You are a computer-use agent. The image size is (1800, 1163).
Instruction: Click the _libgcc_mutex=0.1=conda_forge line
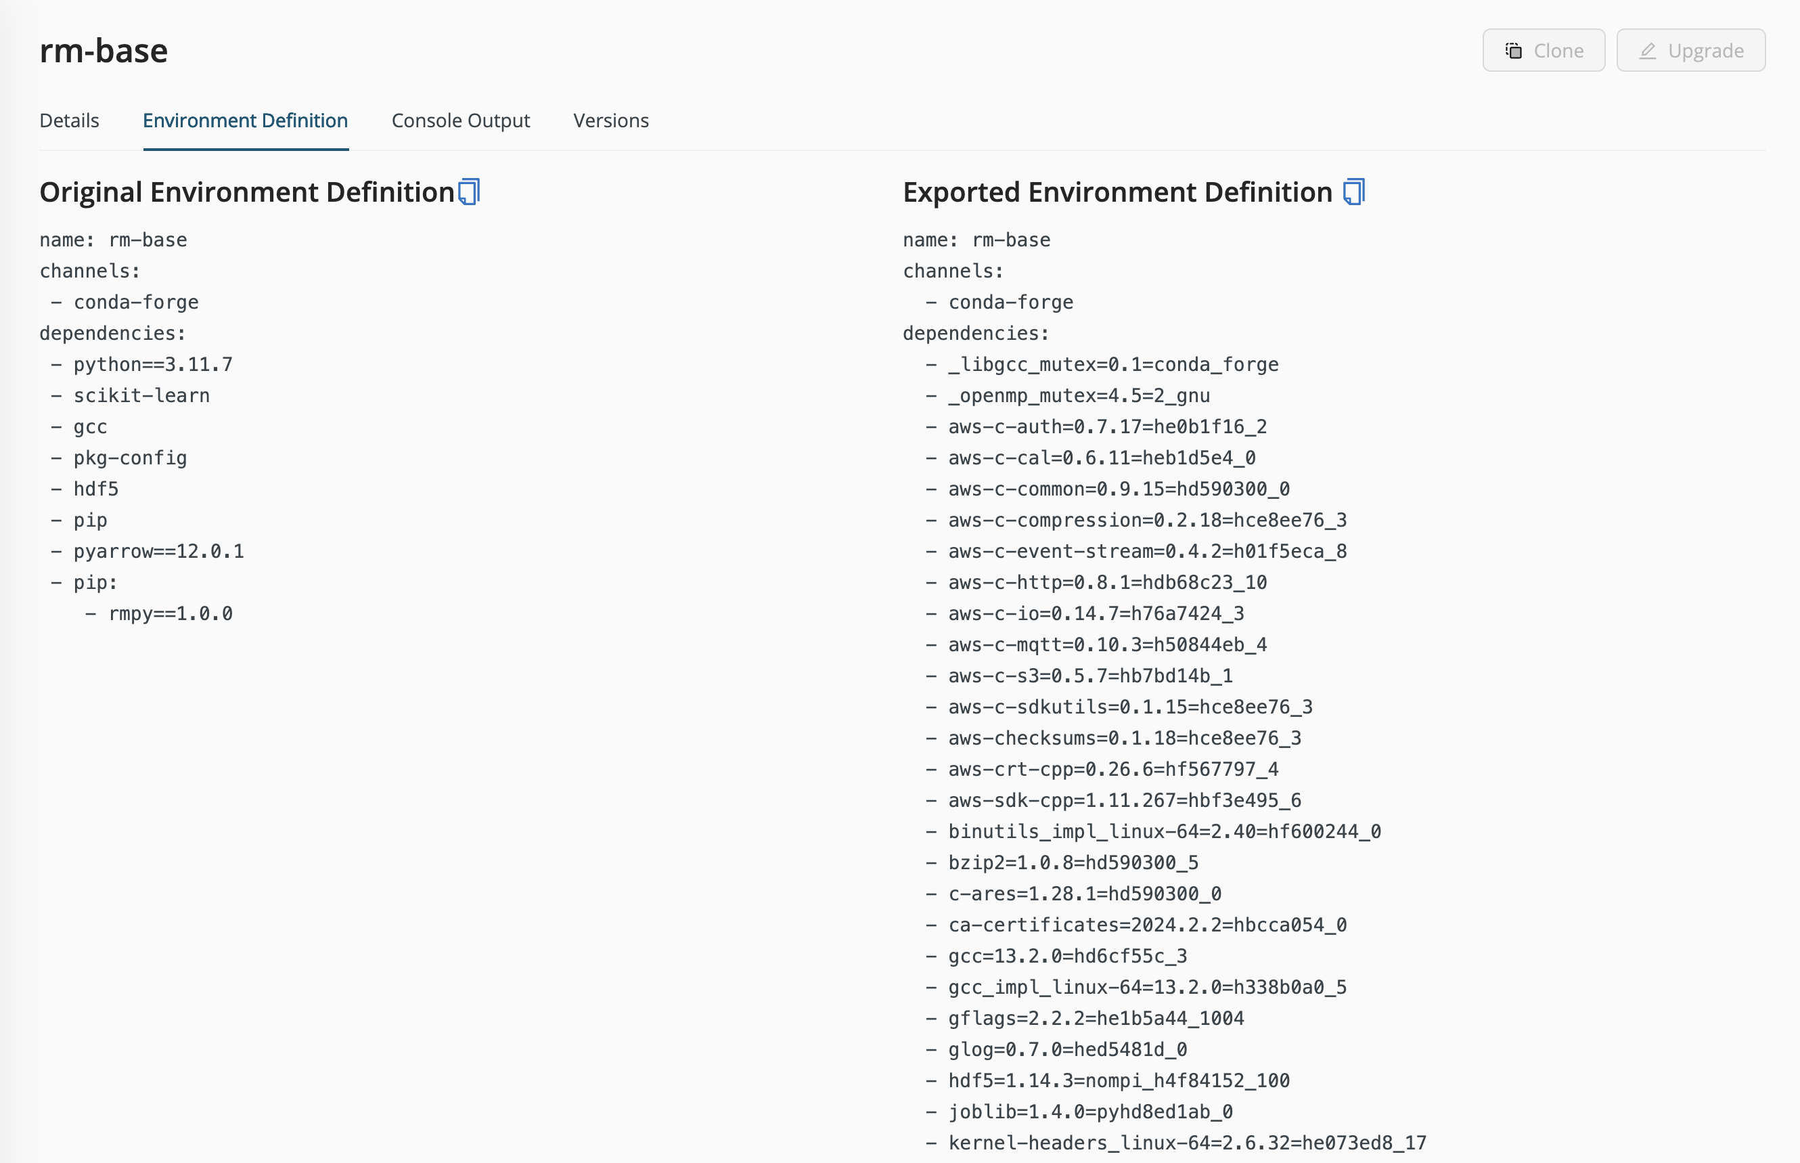click(1102, 365)
